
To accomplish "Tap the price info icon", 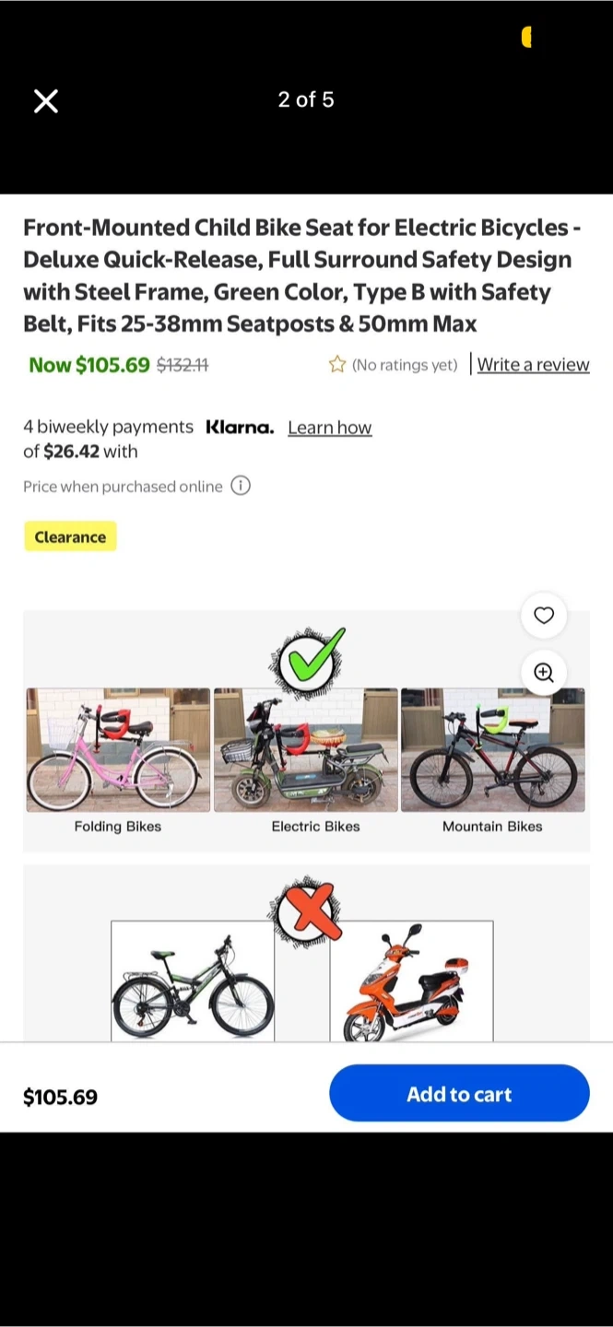I will pyautogui.click(x=241, y=486).
